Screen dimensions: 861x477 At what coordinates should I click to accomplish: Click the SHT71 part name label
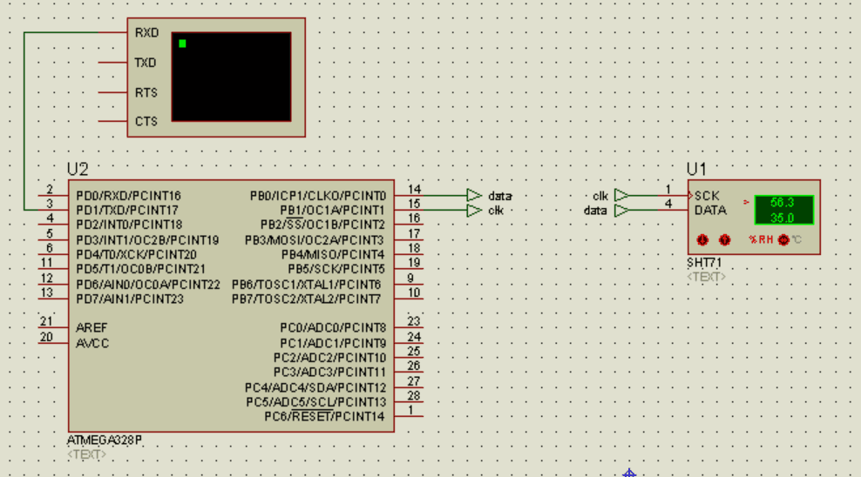coord(704,263)
